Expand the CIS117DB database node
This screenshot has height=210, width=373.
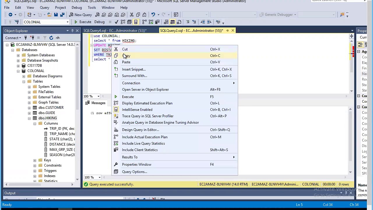pos(18,66)
